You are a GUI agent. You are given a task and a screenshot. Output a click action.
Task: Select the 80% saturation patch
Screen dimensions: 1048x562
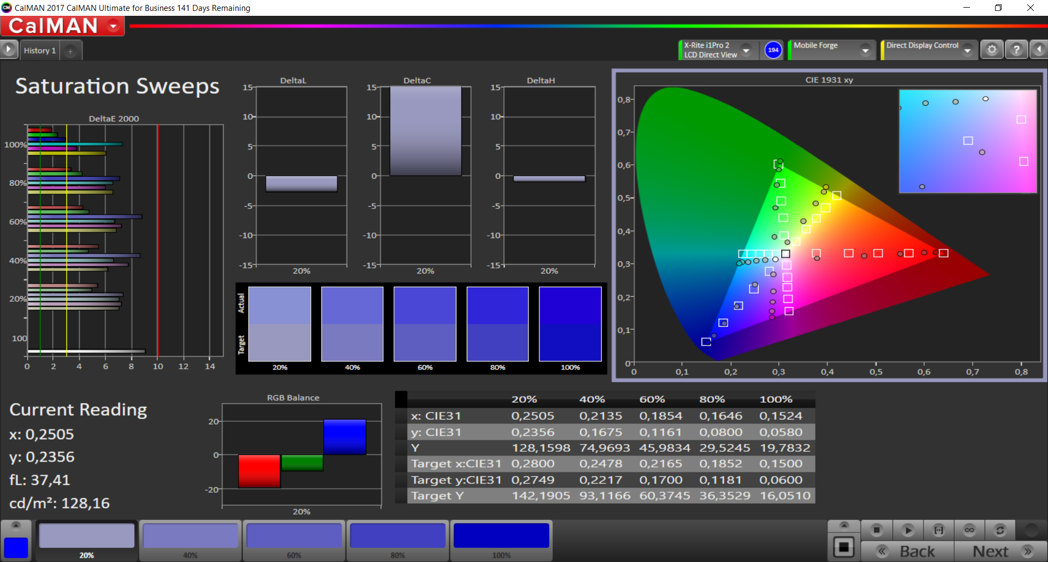pos(397,540)
